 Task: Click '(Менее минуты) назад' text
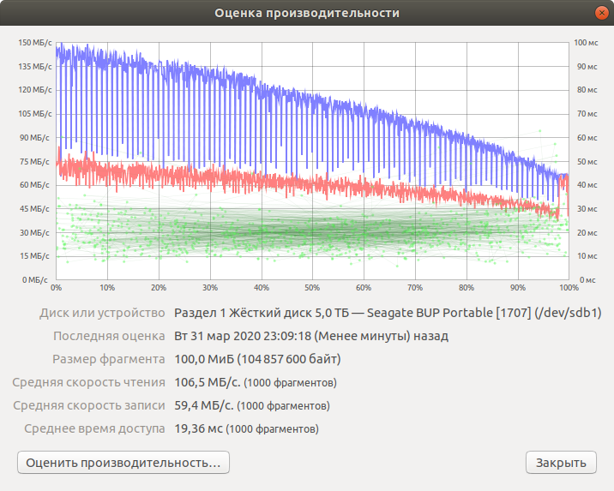click(x=382, y=336)
